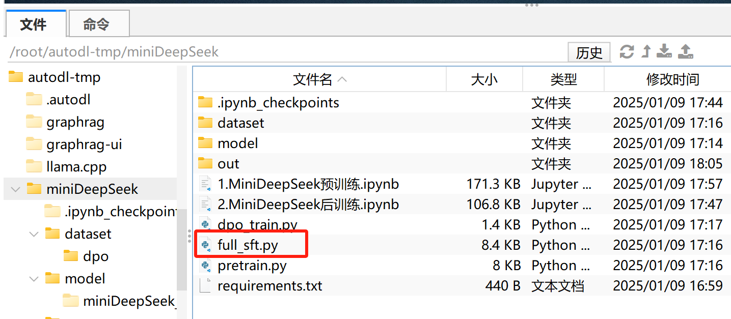Click the Python icon of pretrain.py
The width and height of the screenshot is (731, 319).
click(x=205, y=266)
